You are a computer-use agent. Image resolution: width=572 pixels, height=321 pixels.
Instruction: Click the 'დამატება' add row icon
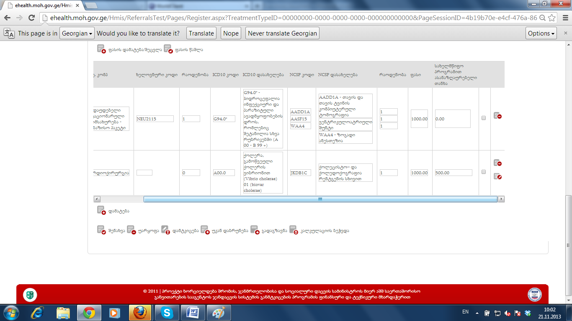(x=101, y=210)
